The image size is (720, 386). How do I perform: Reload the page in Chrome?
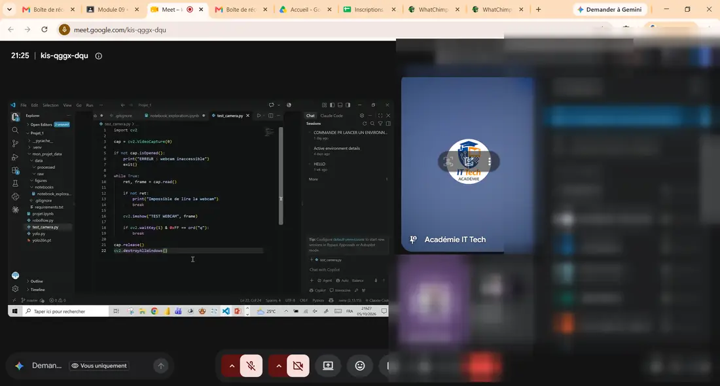point(45,29)
